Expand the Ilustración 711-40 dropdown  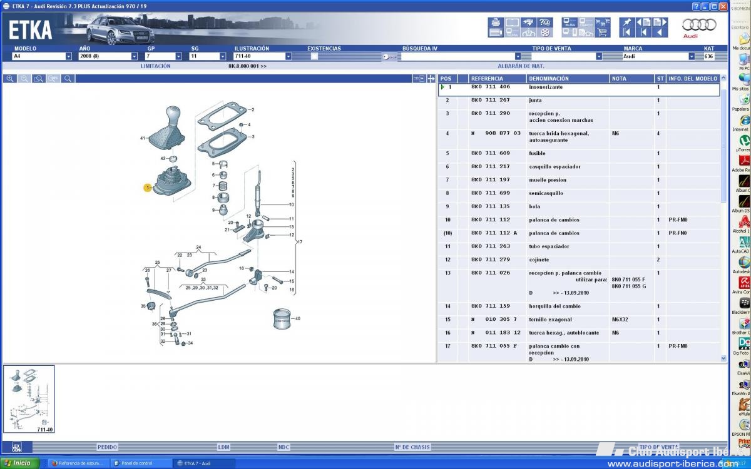coord(289,56)
